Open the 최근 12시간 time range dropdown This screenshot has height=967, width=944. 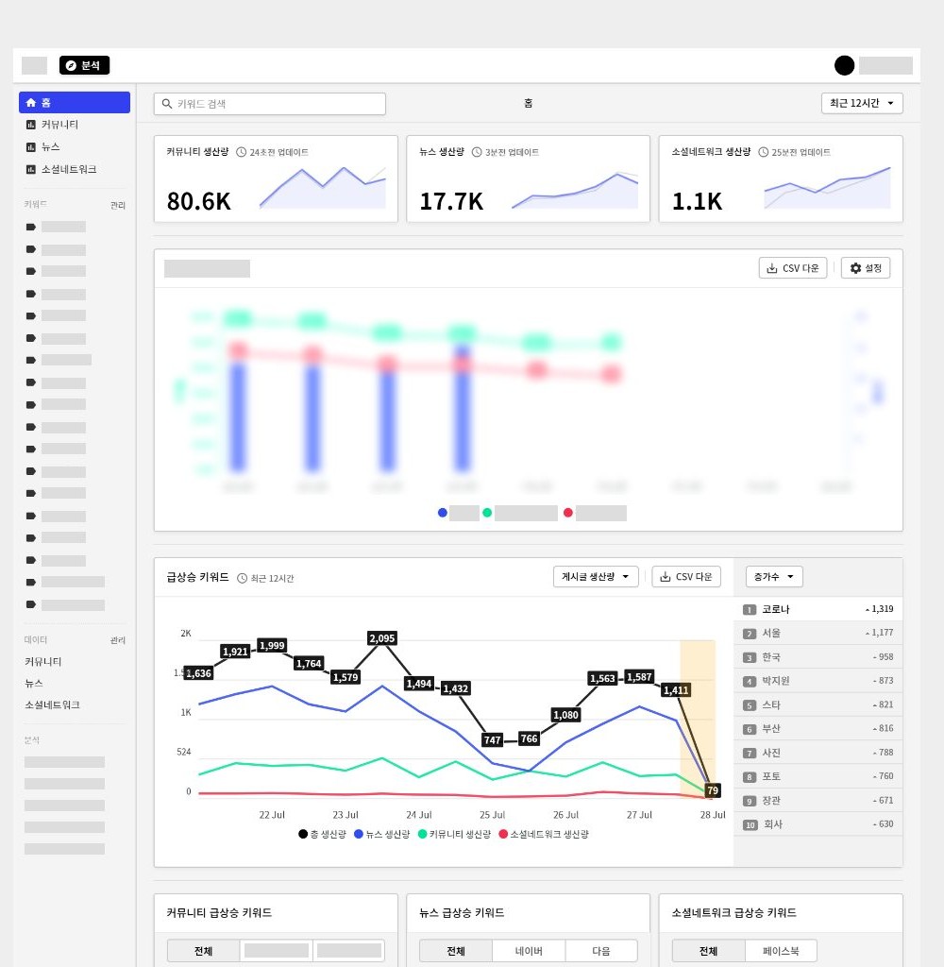point(862,103)
